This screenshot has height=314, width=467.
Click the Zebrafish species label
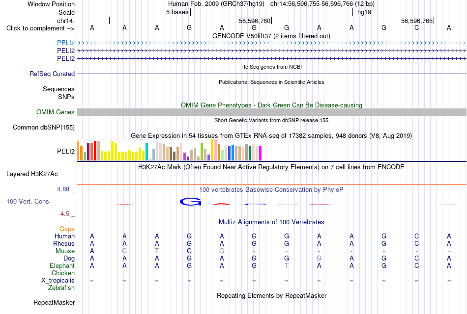point(61,288)
